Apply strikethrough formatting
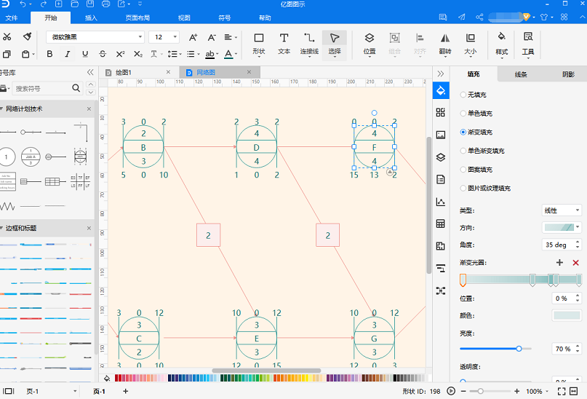This screenshot has height=399, width=587. 103,54
